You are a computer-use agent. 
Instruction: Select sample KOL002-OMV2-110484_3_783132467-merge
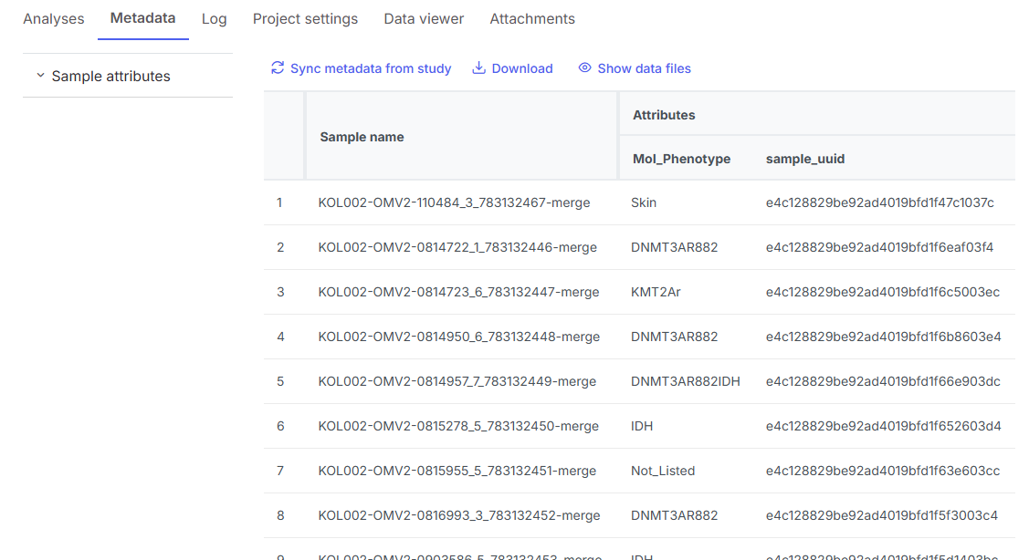point(454,202)
